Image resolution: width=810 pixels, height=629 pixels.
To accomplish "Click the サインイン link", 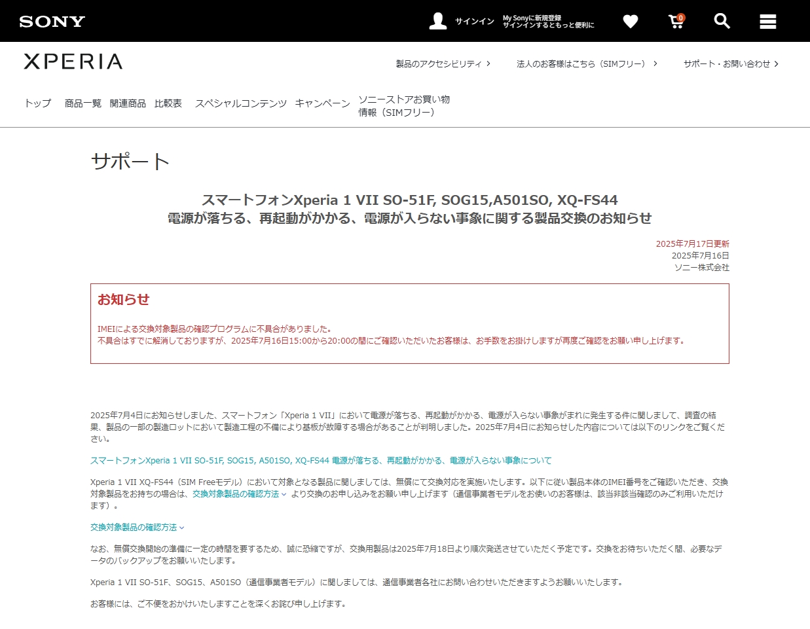I will click(x=475, y=22).
